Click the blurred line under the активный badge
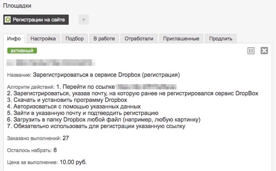The height and width of the screenshot is (171, 276). [51, 63]
